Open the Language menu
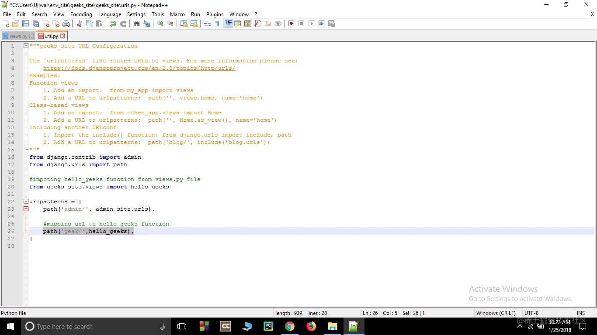Viewport: 597px width, 335px height. pyautogui.click(x=110, y=14)
